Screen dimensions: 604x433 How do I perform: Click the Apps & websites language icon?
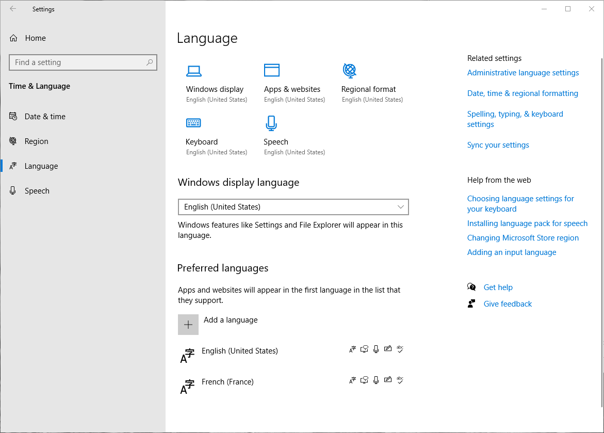point(272,71)
